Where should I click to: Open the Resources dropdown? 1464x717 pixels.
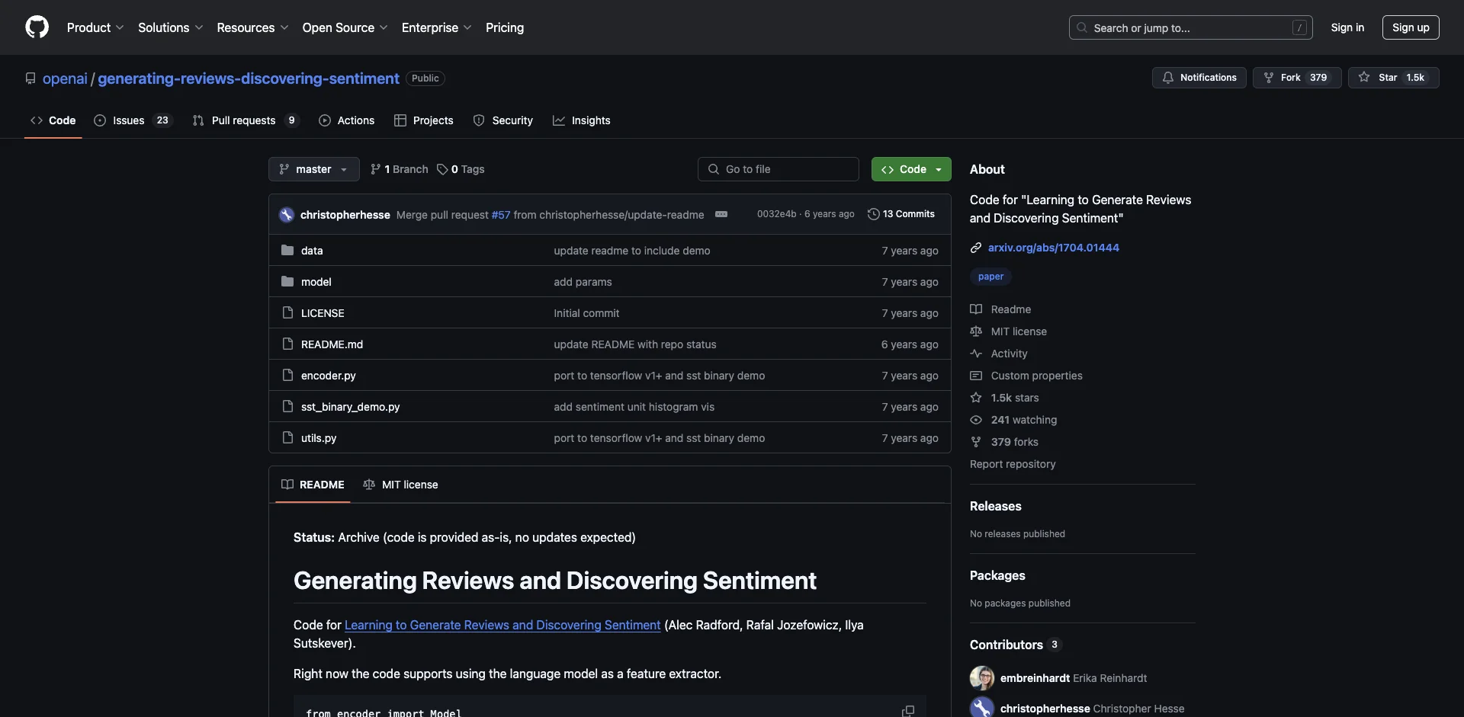pos(252,27)
